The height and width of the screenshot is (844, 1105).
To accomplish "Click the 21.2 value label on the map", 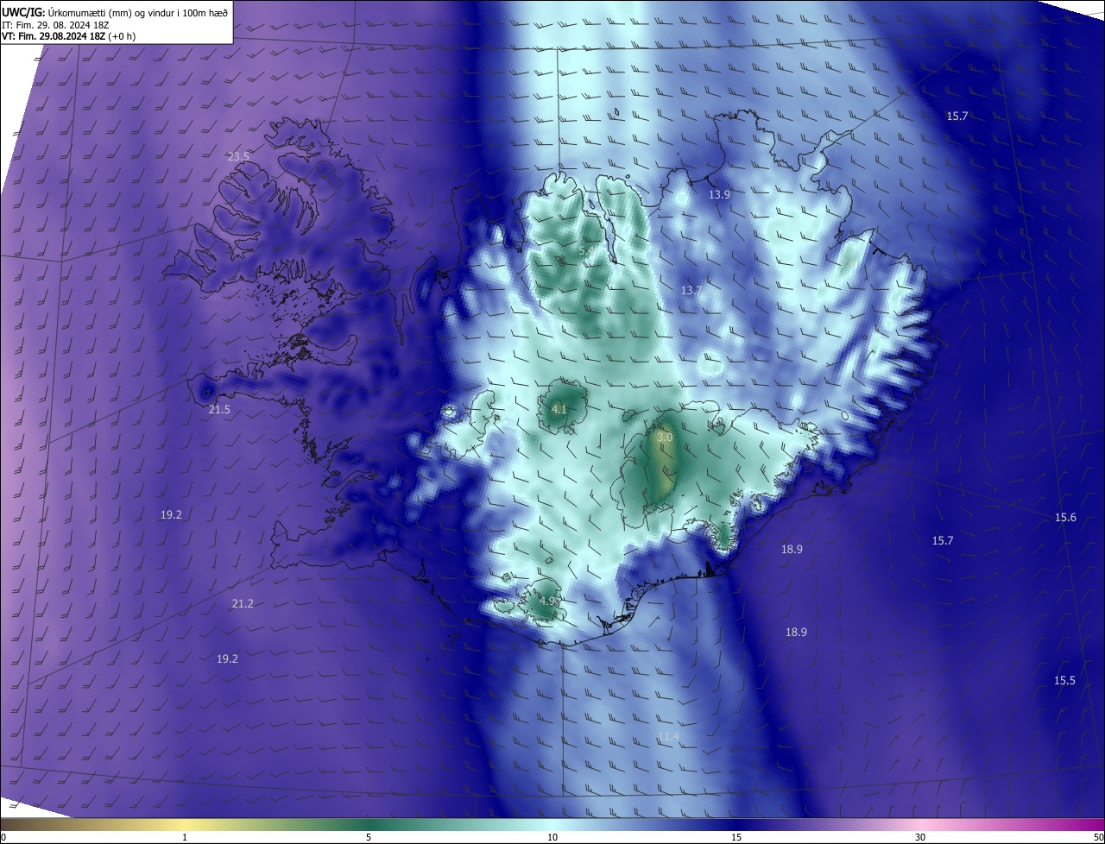I will point(243,604).
